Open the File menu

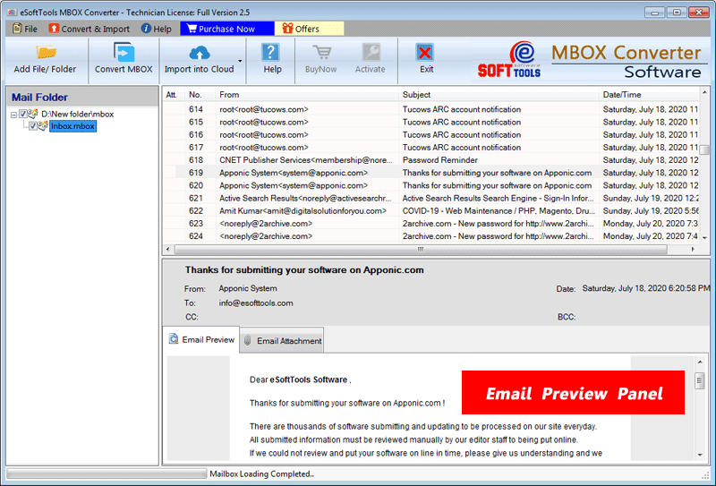click(25, 29)
